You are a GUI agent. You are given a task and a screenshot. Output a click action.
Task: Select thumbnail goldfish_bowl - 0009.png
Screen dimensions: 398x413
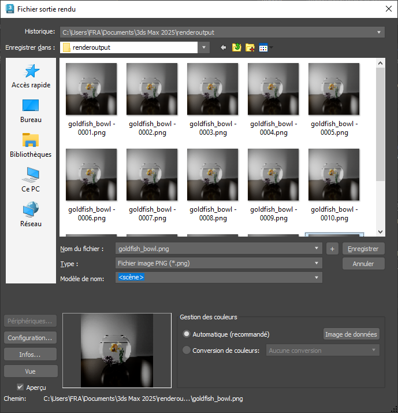(x=273, y=175)
